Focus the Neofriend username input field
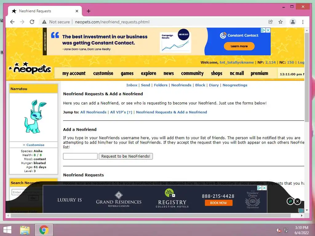315x236 pixels. click(x=80, y=156)
